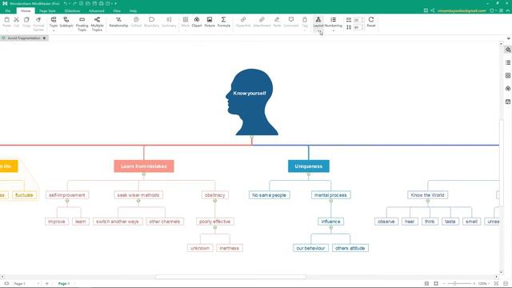
Task: Add a Comment
Action: pos(291,22)
